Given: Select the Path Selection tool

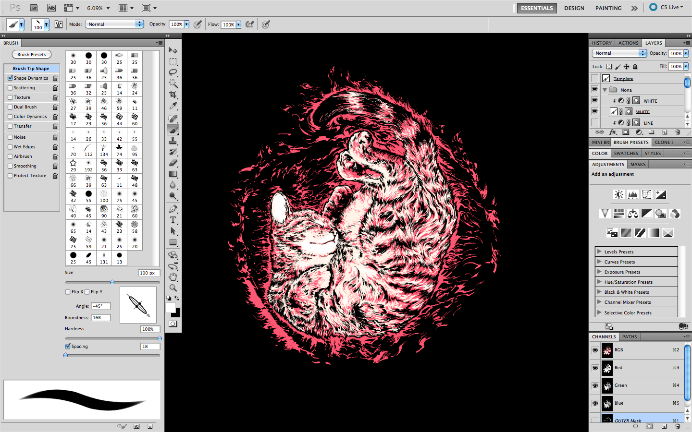Looking at the screenshot, I should [173, 231].
